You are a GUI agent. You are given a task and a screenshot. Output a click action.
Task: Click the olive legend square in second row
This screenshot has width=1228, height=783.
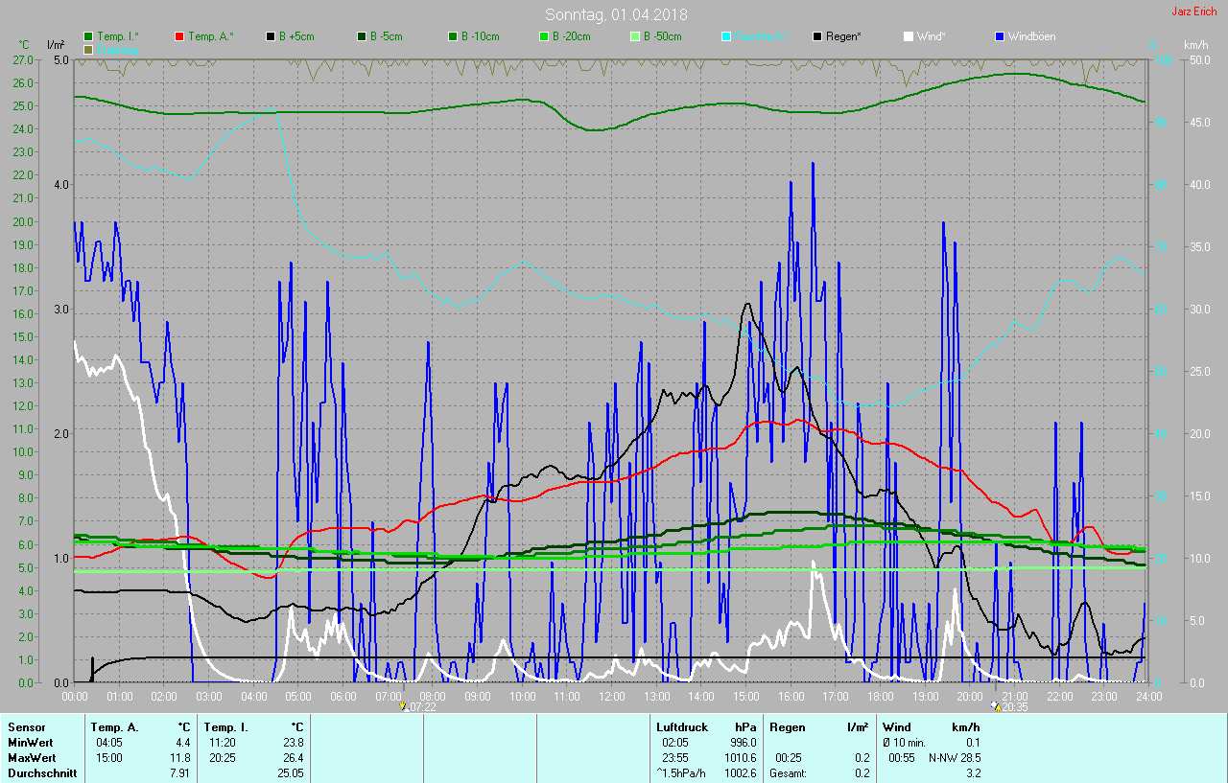[89, 49]
